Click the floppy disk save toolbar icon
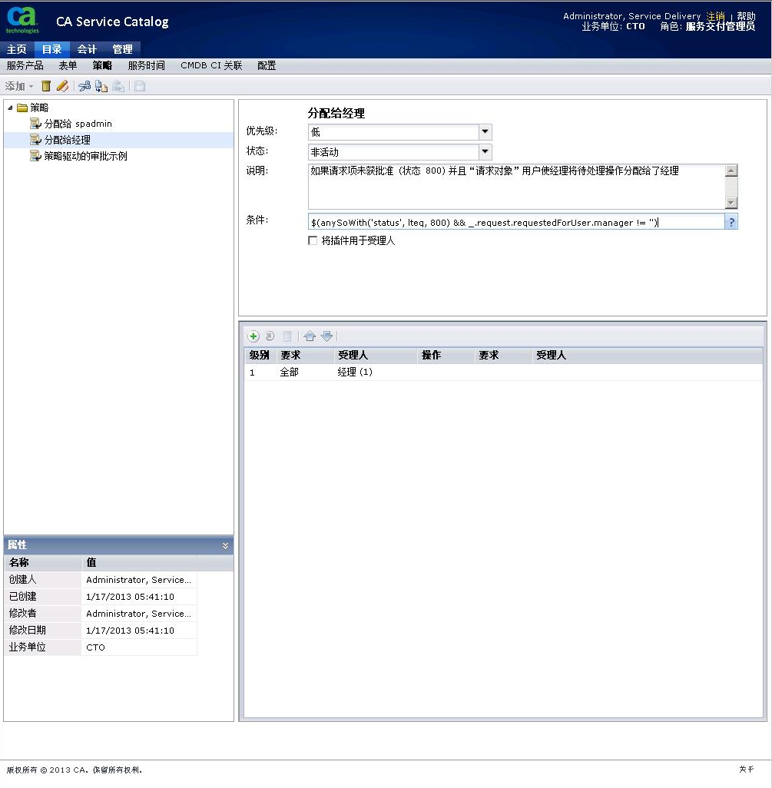The width and height of the screenshot is (772, 788). 140,86
